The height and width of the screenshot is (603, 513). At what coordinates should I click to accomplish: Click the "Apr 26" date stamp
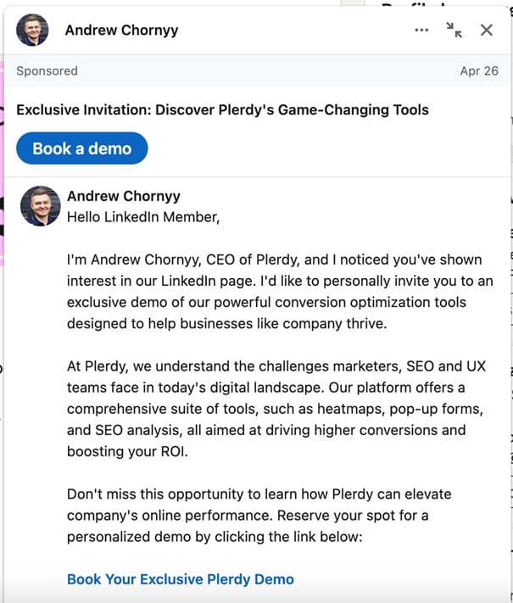(479, 71)
